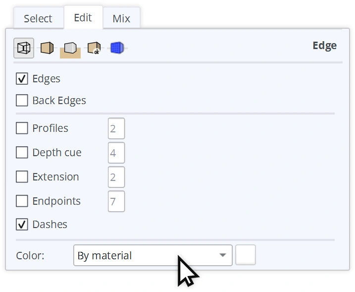Image resolution: width=355 pixels, height=292 pixels.
Task: Click the Edit tab
Action: 83,18
